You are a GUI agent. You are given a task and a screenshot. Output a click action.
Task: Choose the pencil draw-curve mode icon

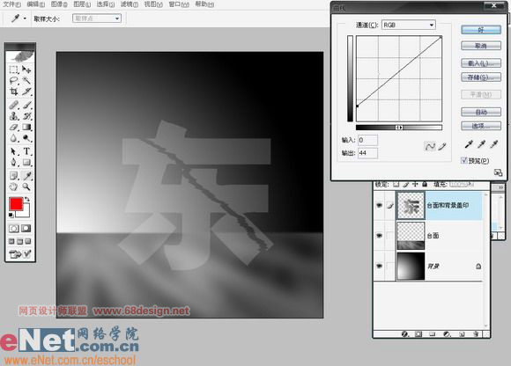coord(442,146)
